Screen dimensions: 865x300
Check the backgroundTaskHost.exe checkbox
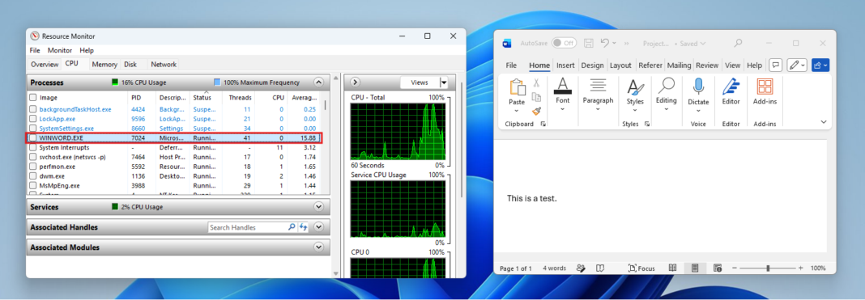point(33,109)
